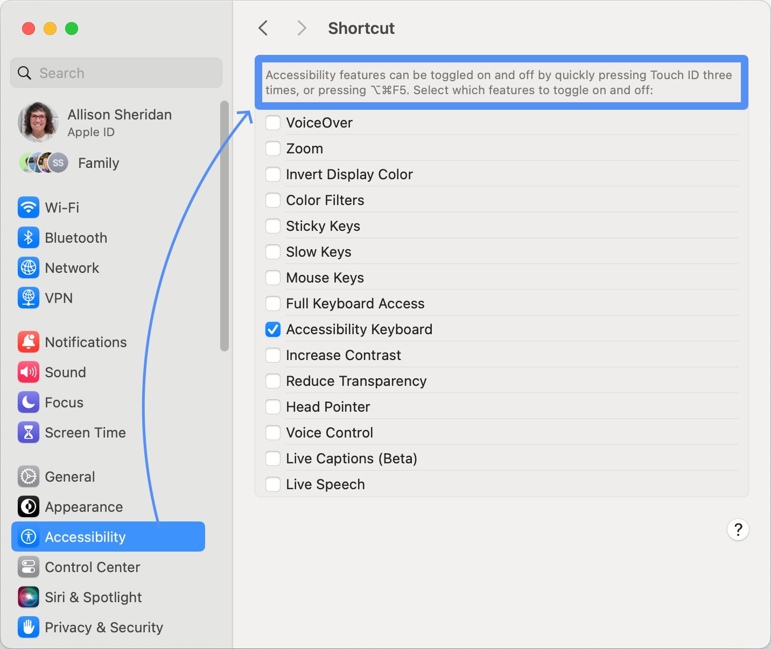Open the Appearance settings pane
771x649 pixels.
(x=83, y=507)
